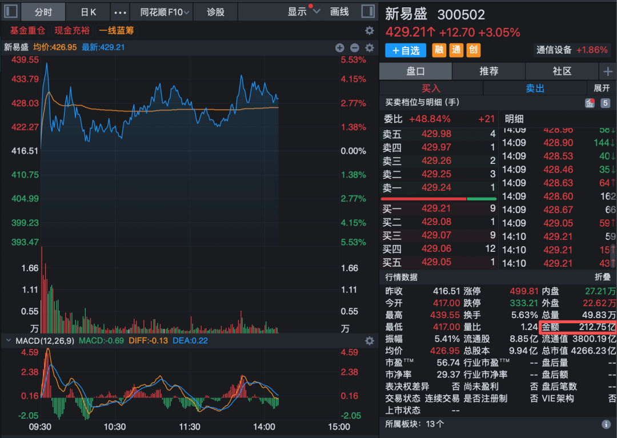Add stock to watchlist via 自选

click(x=406, y=50)
